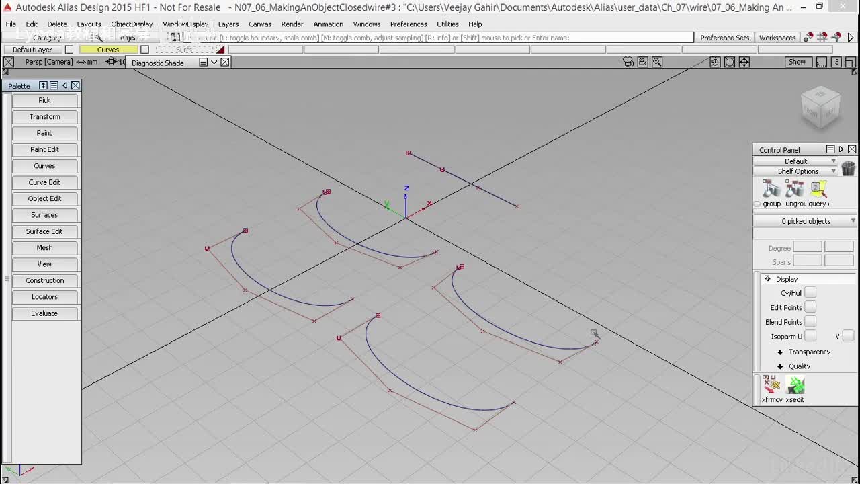Click the Palette left arrow icon
Screen dimensions: 860x484
[x=64, y=85]
